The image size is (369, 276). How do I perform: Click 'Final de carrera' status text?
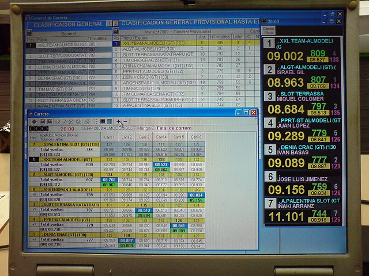[174, 128]
